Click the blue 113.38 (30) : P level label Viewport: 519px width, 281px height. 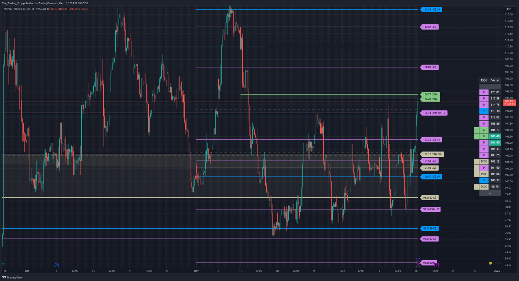[431, 10]
